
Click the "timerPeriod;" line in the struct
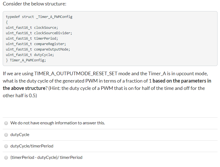pyautogui.click(x=32, y=39)
